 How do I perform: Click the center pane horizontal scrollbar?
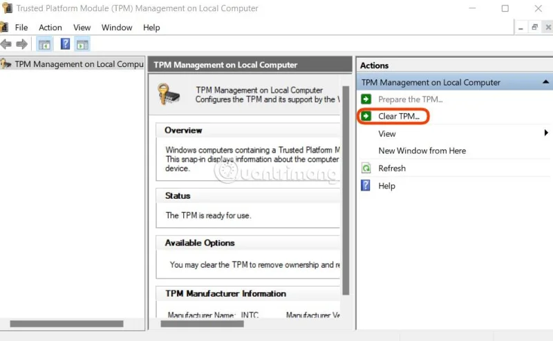[202, 324]
